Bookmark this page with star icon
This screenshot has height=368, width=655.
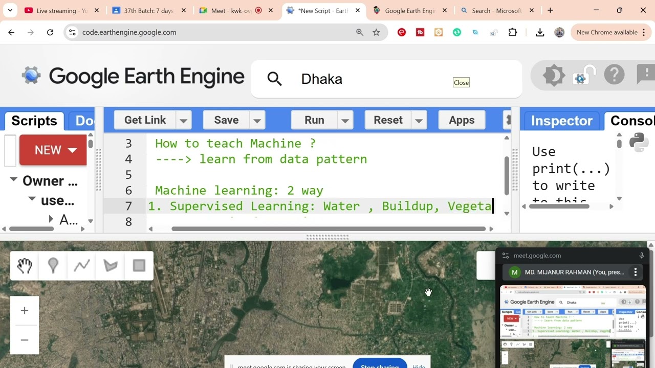click(x=377, y=32)
